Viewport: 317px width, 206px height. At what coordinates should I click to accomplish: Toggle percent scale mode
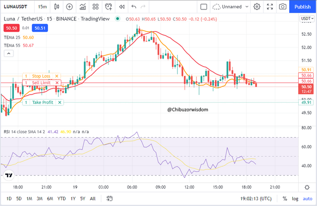(x=285, y=199)
